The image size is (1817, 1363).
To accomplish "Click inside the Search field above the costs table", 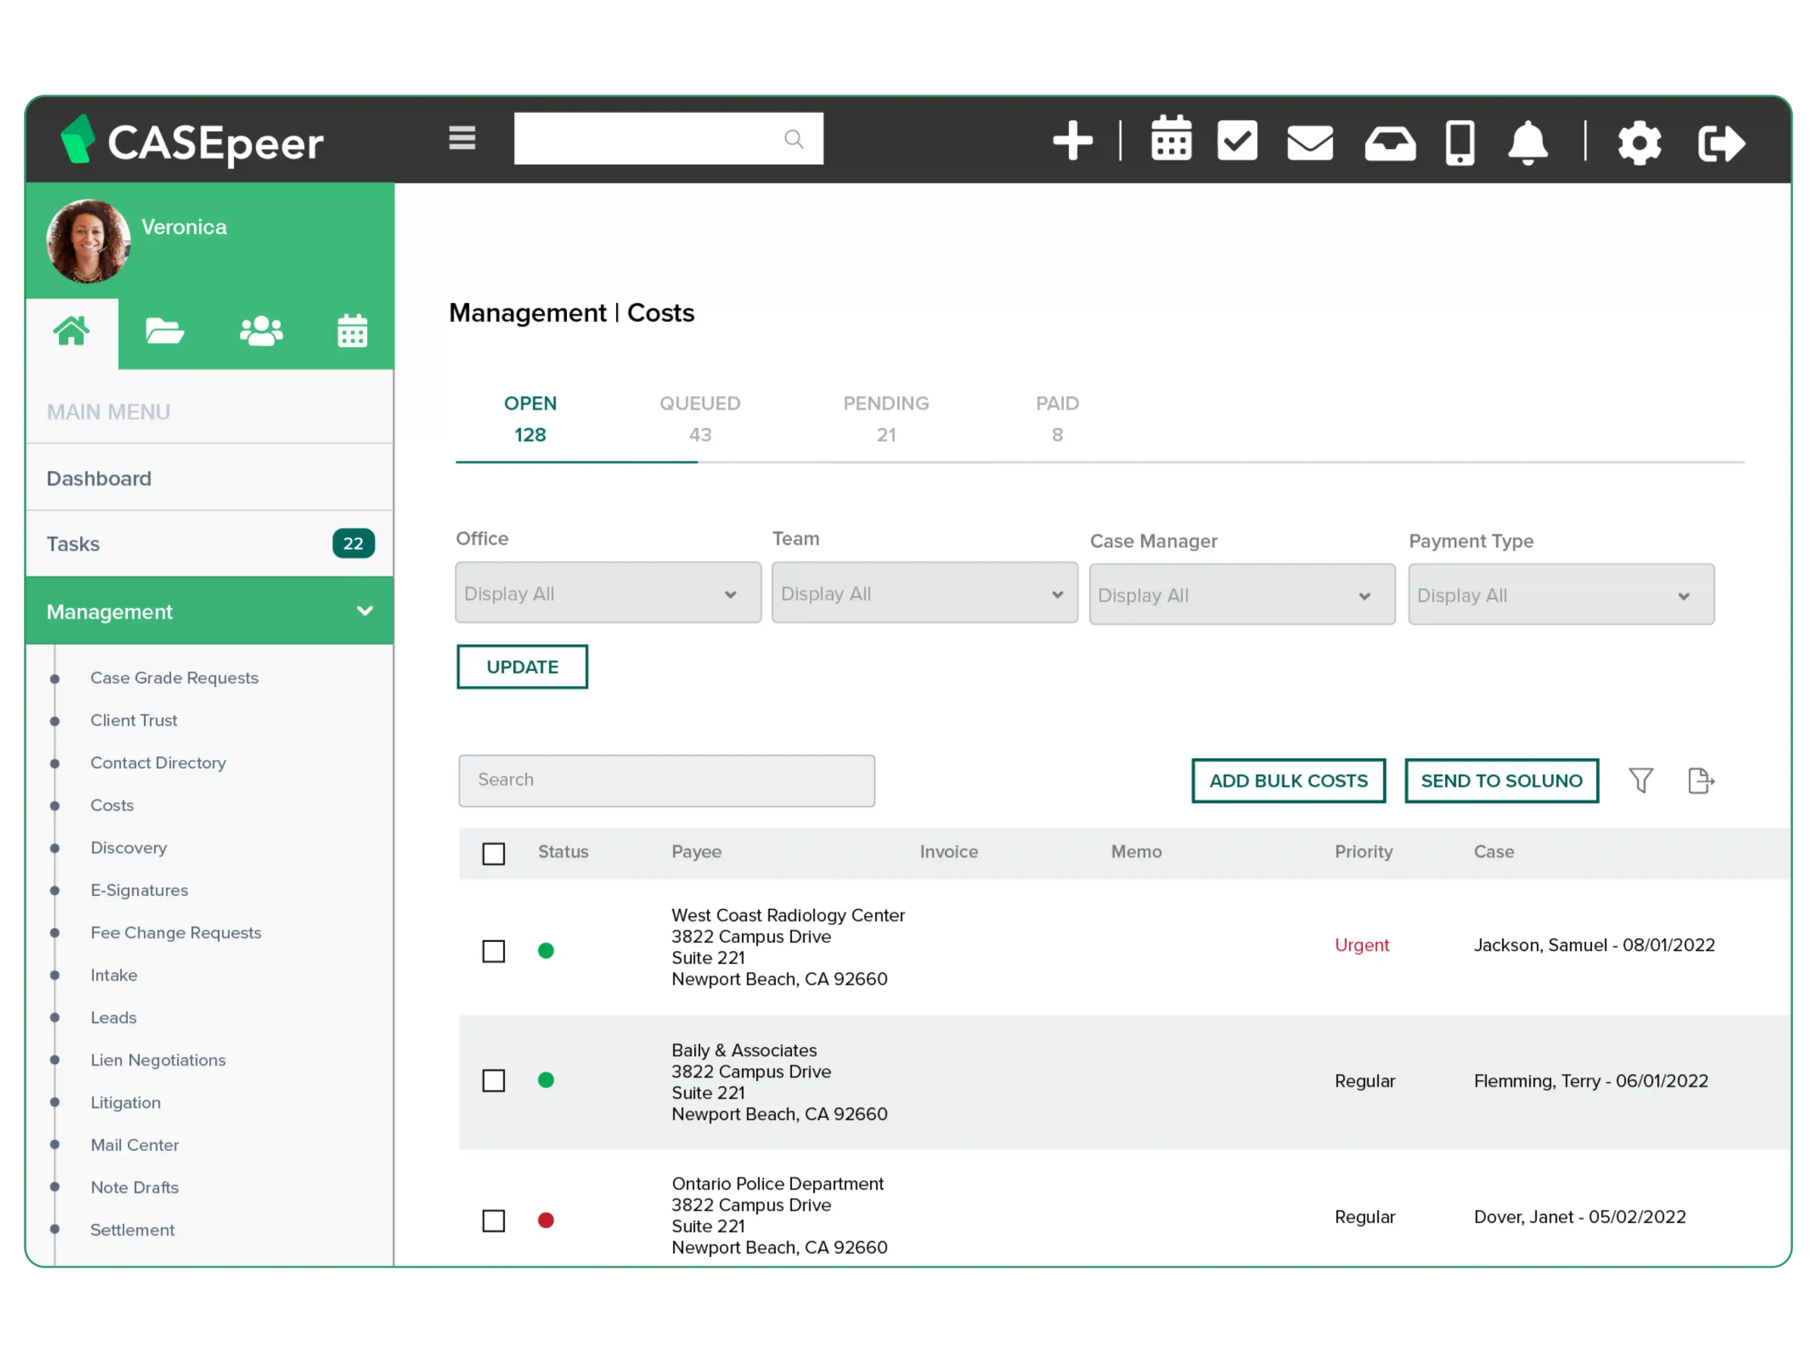I will [666, 780].
